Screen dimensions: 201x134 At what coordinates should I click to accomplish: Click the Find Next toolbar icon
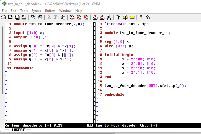[79, 17]
